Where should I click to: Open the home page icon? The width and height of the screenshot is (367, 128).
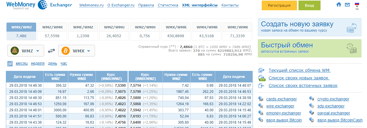tap(339, 5)
